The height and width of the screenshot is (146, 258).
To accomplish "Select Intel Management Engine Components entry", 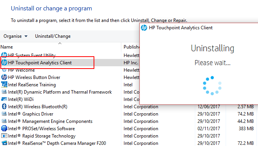I will point(50,121).
